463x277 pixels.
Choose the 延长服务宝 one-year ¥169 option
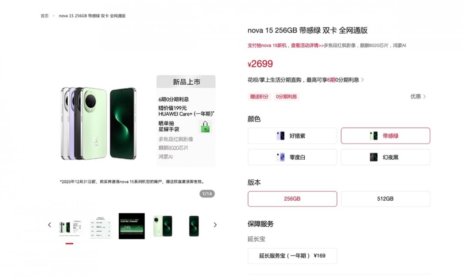[292, 256]
